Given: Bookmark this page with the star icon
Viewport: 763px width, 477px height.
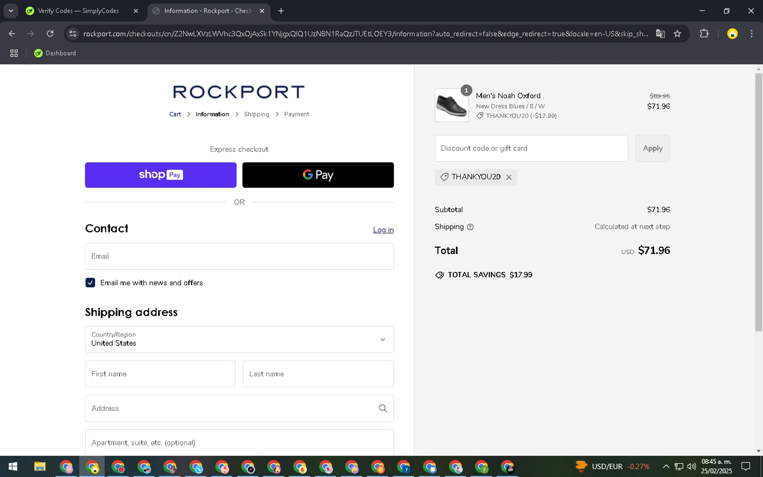Looking at the screenshot, I should (x=677, y=34).
